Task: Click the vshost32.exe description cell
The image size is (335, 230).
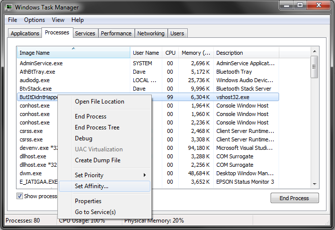Action: [233, 97]
